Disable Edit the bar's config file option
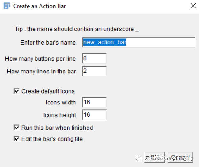The height and width of the screenshot is (167, 199). pos(17,139)
